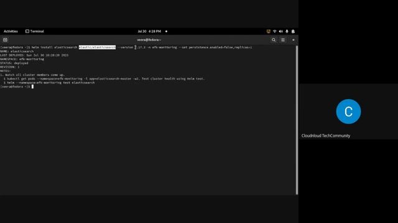Click the volume speaker icon
This screenshot has width=398, height=223.
(280, 32)
